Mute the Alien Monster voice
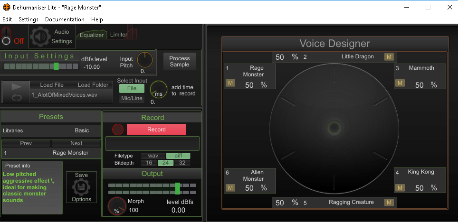 (x=231, y=187)
